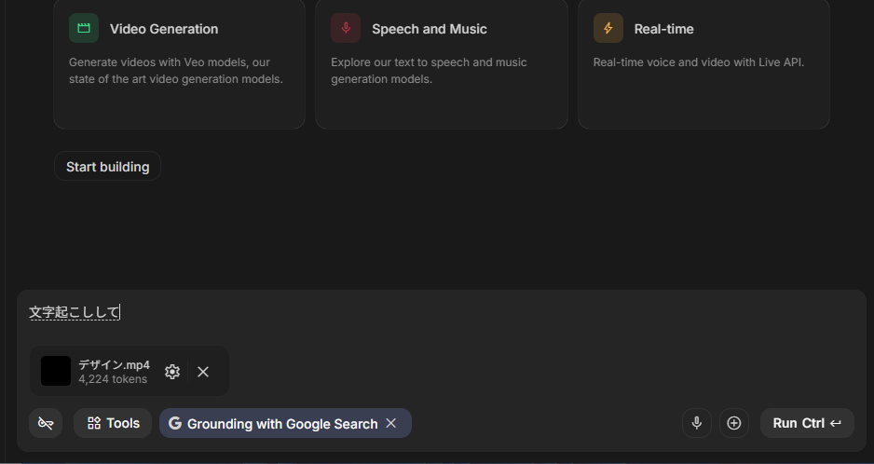The height and width of the screenshot is (464, 874).
Task: Run the prompt with Run button
Action: pos(807,423)
